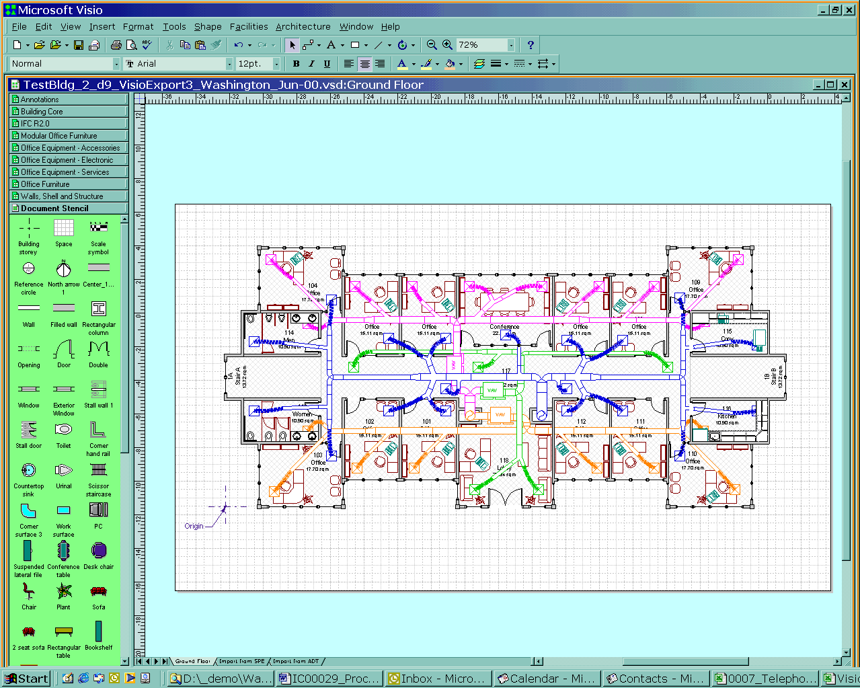This screenshot has width=860, height=688.
Task: Click the Zoom In magnifier
Action: pyautogui.click(x=447, y=45)
